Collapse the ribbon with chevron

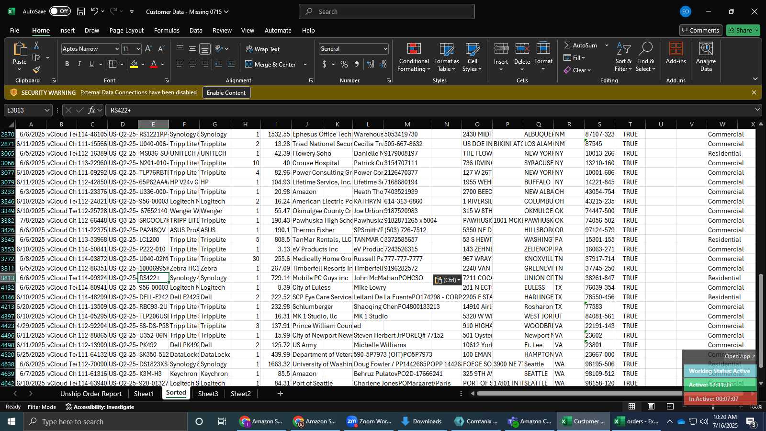point(755,79)
